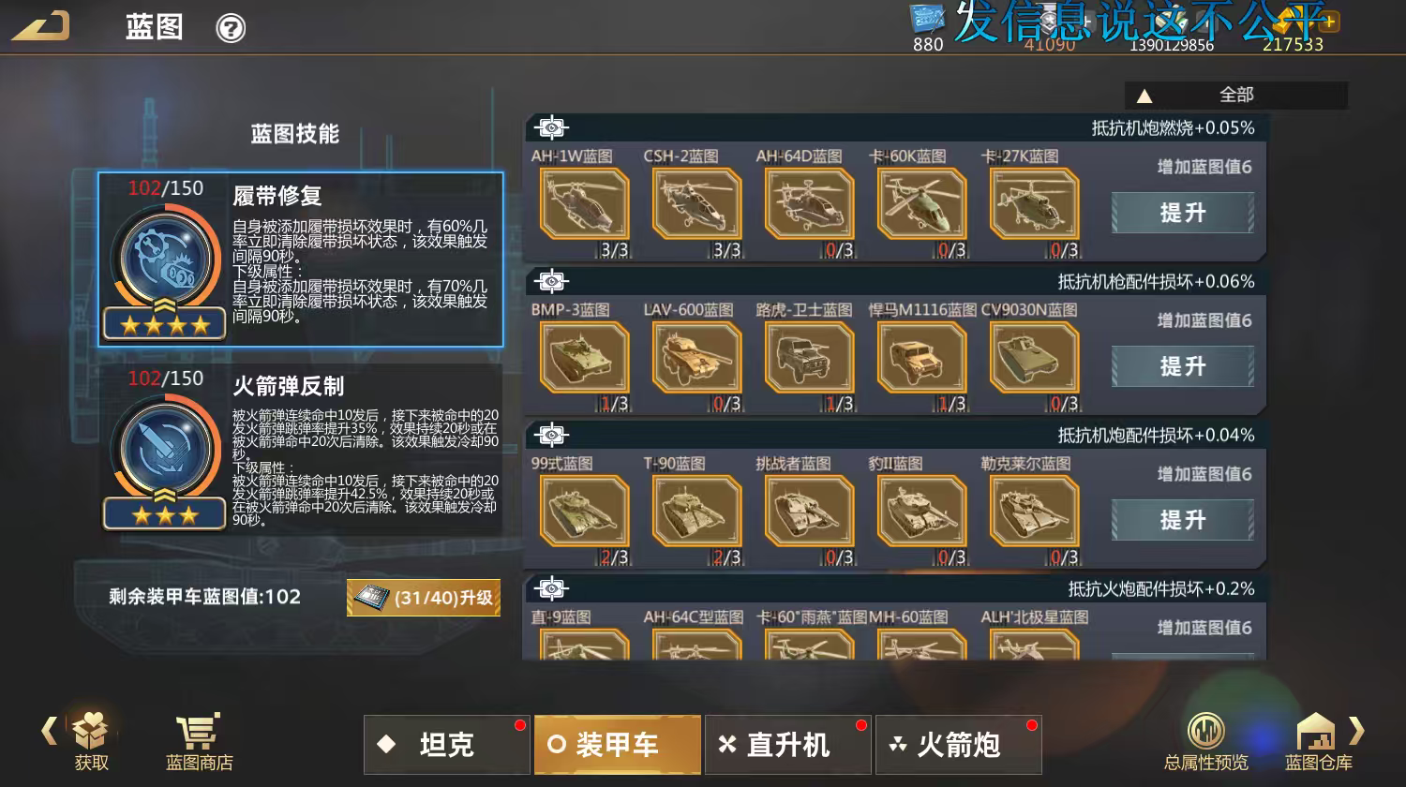Show next items with right chevron
Screen dimensions: 1406x787
coord(1356,731)
